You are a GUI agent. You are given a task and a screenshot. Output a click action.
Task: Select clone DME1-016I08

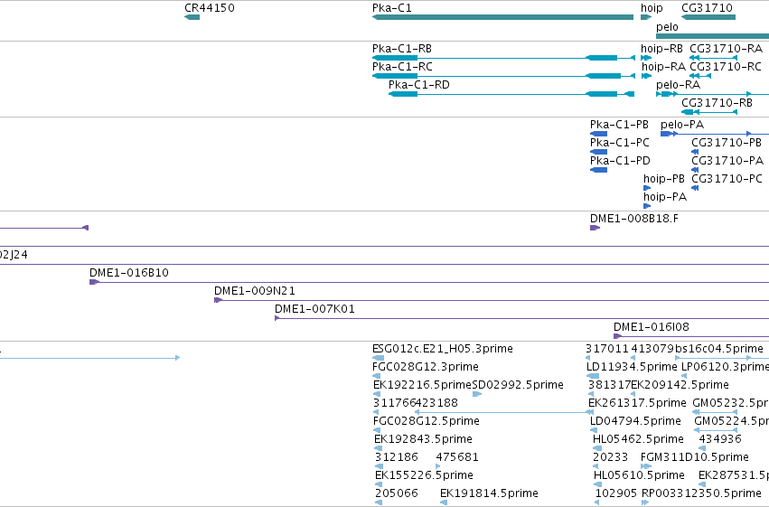pos(691,337)
